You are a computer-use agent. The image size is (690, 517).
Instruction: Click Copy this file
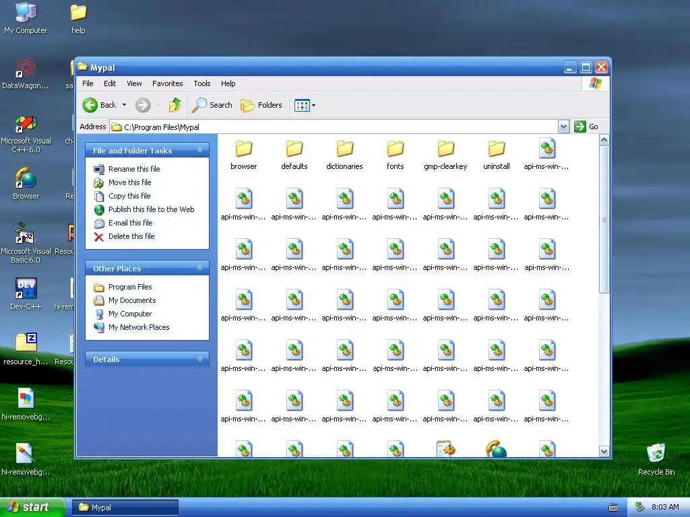coord(123,196)
